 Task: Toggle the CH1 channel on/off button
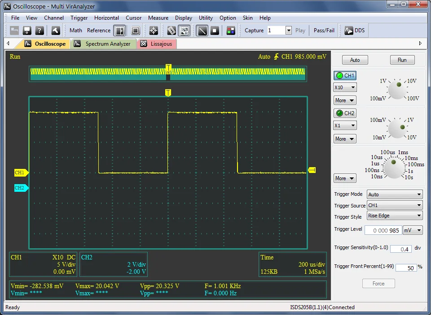pos(345,75)
